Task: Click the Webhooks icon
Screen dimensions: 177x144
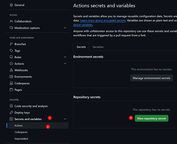Action: point(11,70)
